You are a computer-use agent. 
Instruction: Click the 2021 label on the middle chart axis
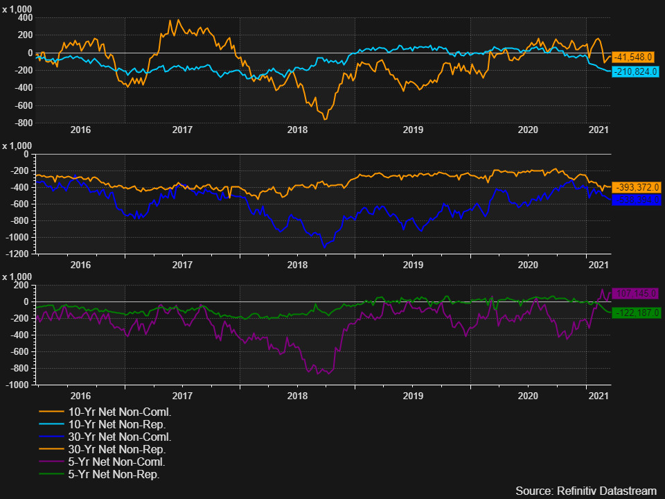click(x=598, y=265)
